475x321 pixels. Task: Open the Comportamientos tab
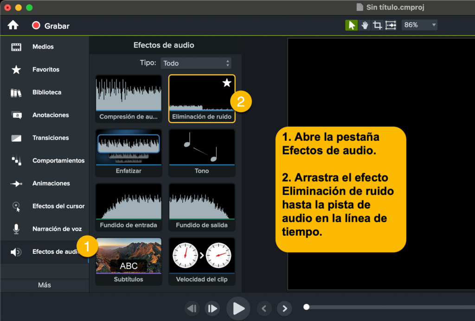pos(45,161)
